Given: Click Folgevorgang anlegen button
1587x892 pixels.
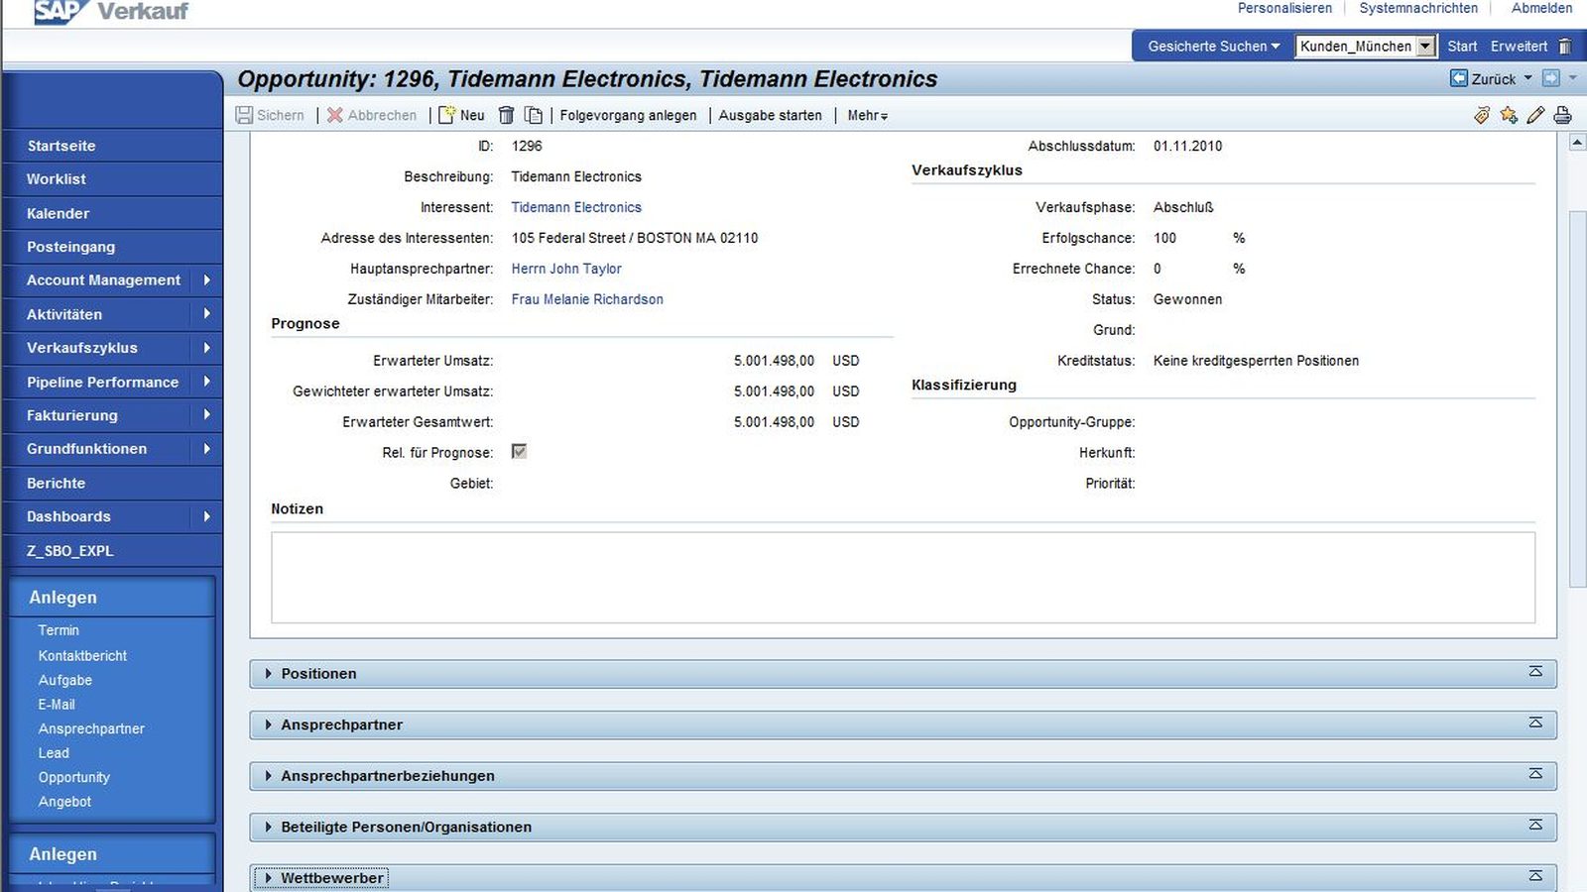Looking at the screenshot, I should [628, 115].
